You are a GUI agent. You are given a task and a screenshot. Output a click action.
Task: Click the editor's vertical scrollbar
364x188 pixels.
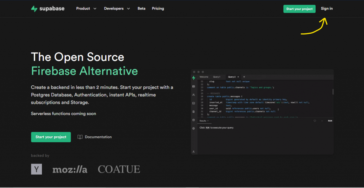(333, 92)
